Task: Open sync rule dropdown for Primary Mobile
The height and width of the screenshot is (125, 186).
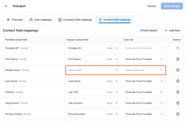Action: pyautogui.click(x=144, y=114)
